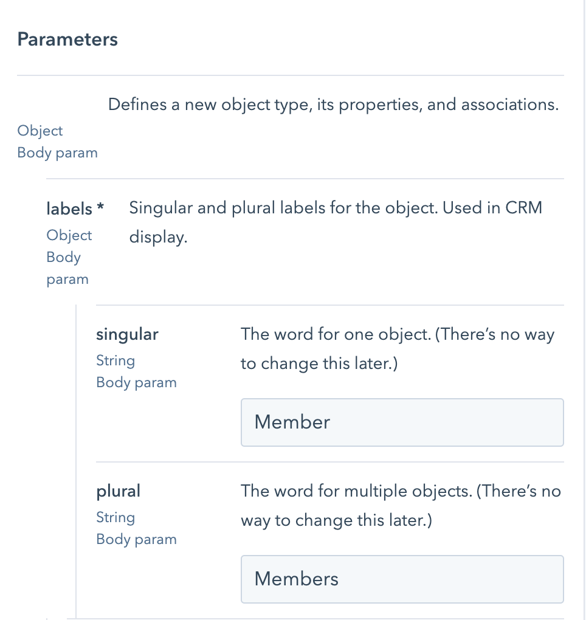Click the 'plural' parameter name
The image size is (586, 620).
point(118,491)
